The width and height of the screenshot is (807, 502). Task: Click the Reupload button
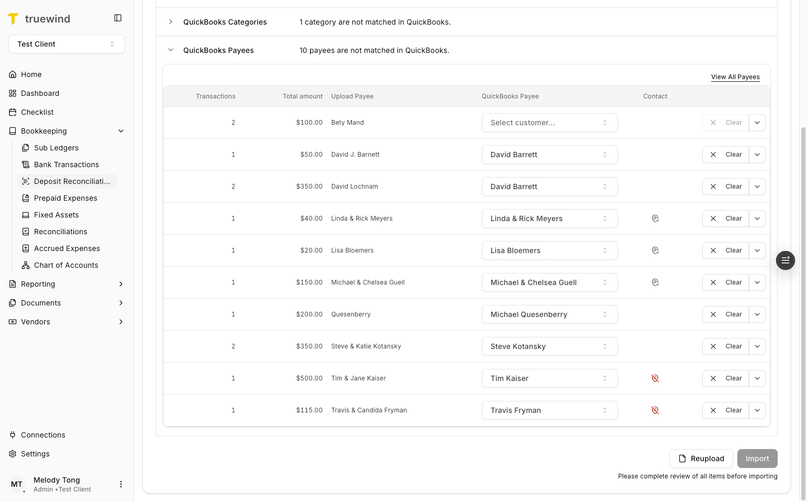point(701,458)
